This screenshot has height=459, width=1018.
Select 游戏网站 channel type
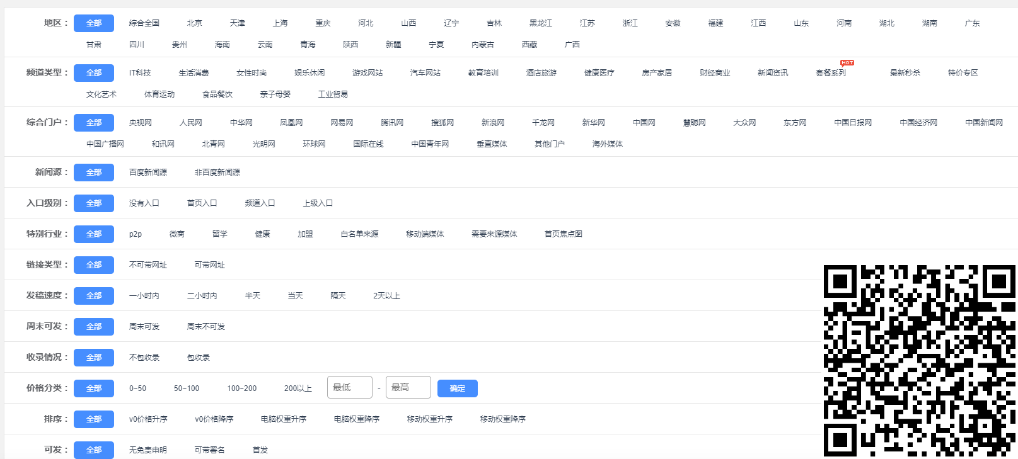(367, 73)
